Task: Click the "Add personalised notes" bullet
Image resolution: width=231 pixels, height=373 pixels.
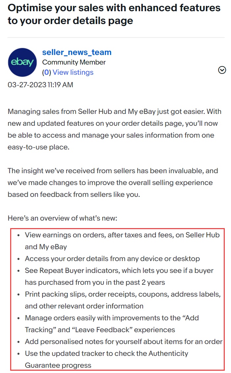Action: [x=124, y=342]
